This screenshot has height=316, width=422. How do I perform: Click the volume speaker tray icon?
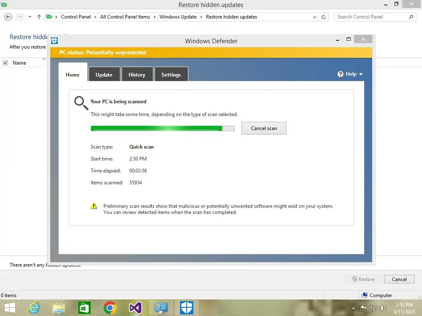click(383, 308)
